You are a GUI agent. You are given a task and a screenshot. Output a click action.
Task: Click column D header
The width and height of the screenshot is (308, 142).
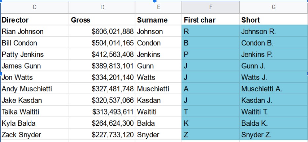pos(102,7)
